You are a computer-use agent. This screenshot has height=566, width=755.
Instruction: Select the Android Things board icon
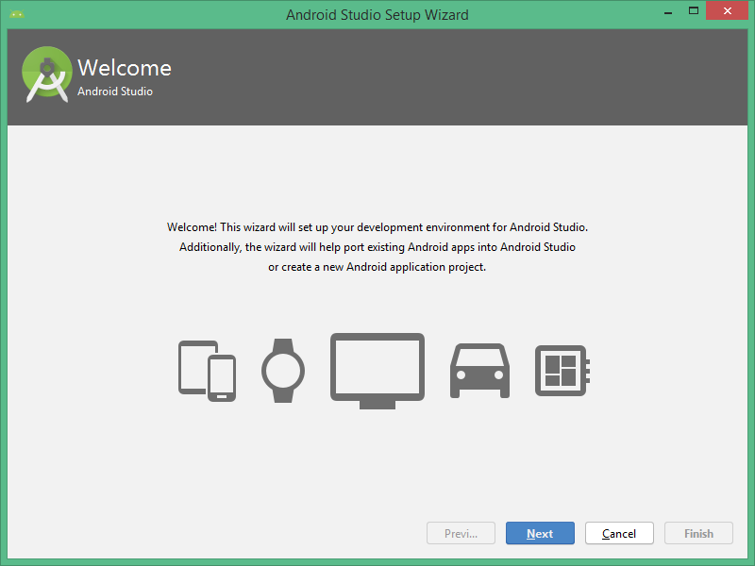(x=562, y=370)
